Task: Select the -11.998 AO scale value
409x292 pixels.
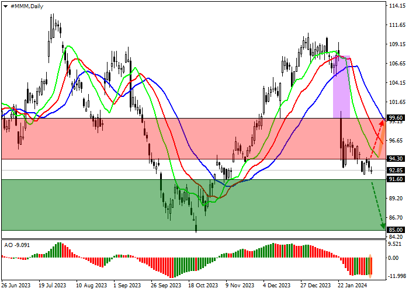Action: point(397,276)
